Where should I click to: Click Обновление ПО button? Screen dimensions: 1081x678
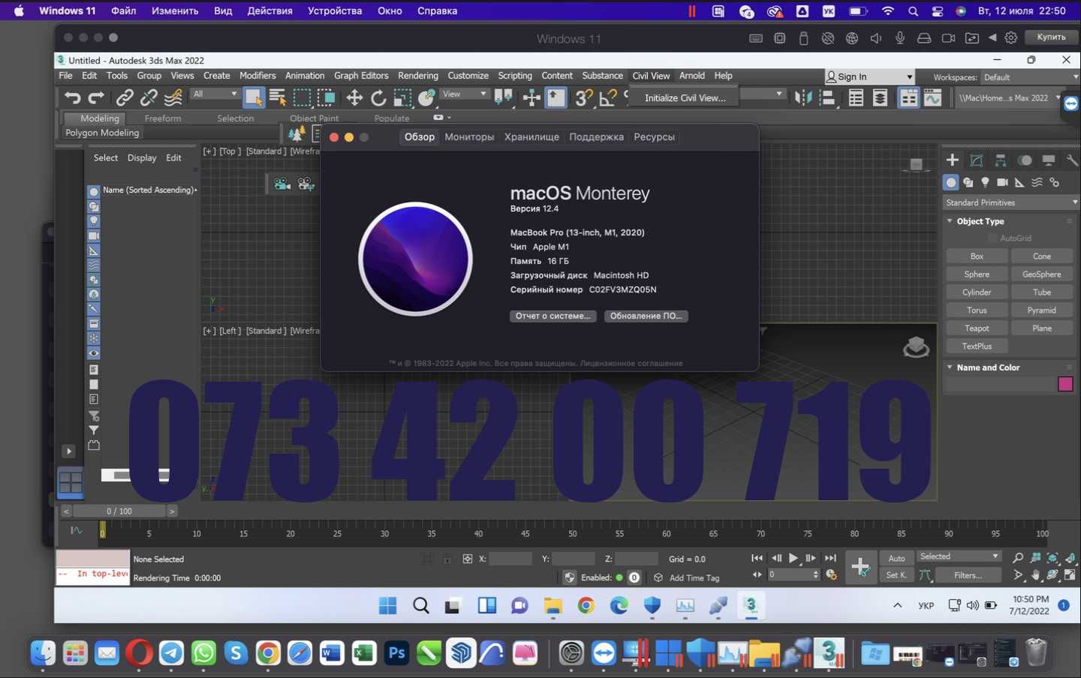pyautogui.click(x=646, y=316)
